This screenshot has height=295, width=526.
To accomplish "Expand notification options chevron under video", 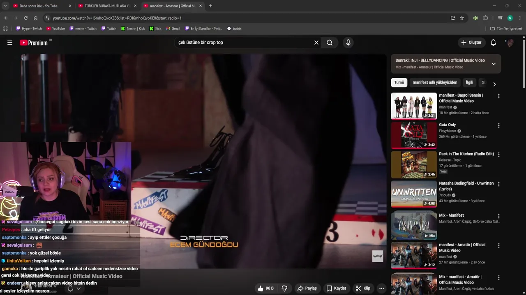I will pos(78,288).
